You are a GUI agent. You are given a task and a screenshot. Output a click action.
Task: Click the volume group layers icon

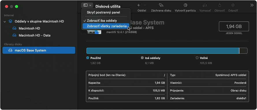click(x=10, y=21)
